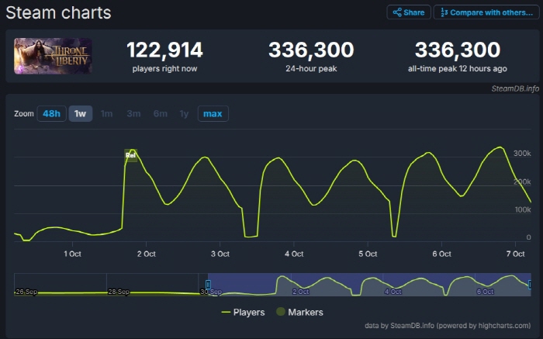Click the 30 Sep navigator label
Viewport: 543px width, 339px height.
tap(211, 292)
